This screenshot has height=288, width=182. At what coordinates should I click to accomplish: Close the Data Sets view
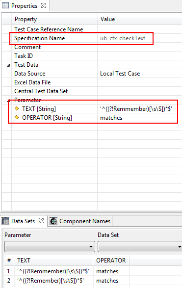pos(41,221)
